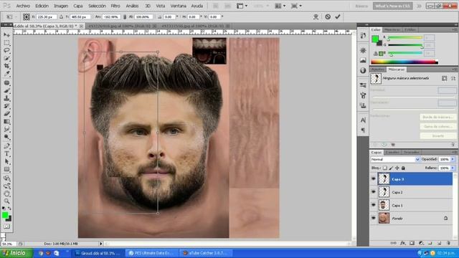Select the Path Selection tool
The height and width of the screenshot is (258, 459).
coord(6,161)
